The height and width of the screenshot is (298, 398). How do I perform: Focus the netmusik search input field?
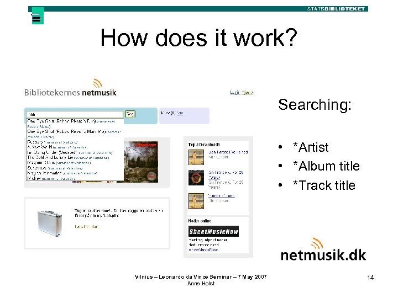click(75, 114)
